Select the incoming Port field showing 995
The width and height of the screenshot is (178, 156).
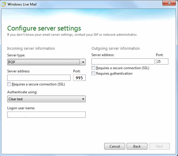pos(79,78)
